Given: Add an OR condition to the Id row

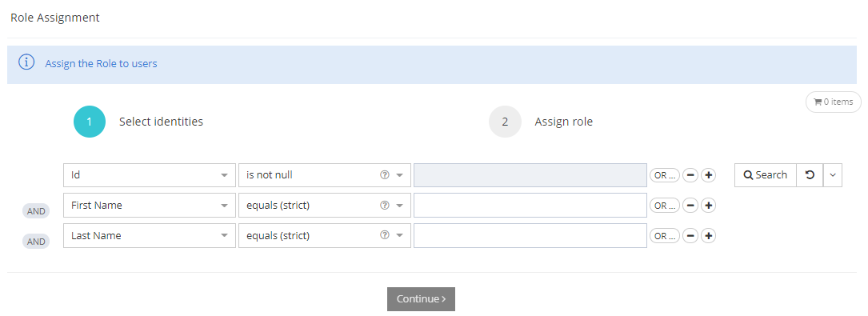Looking at the screenshot, I should pos(664,175).
